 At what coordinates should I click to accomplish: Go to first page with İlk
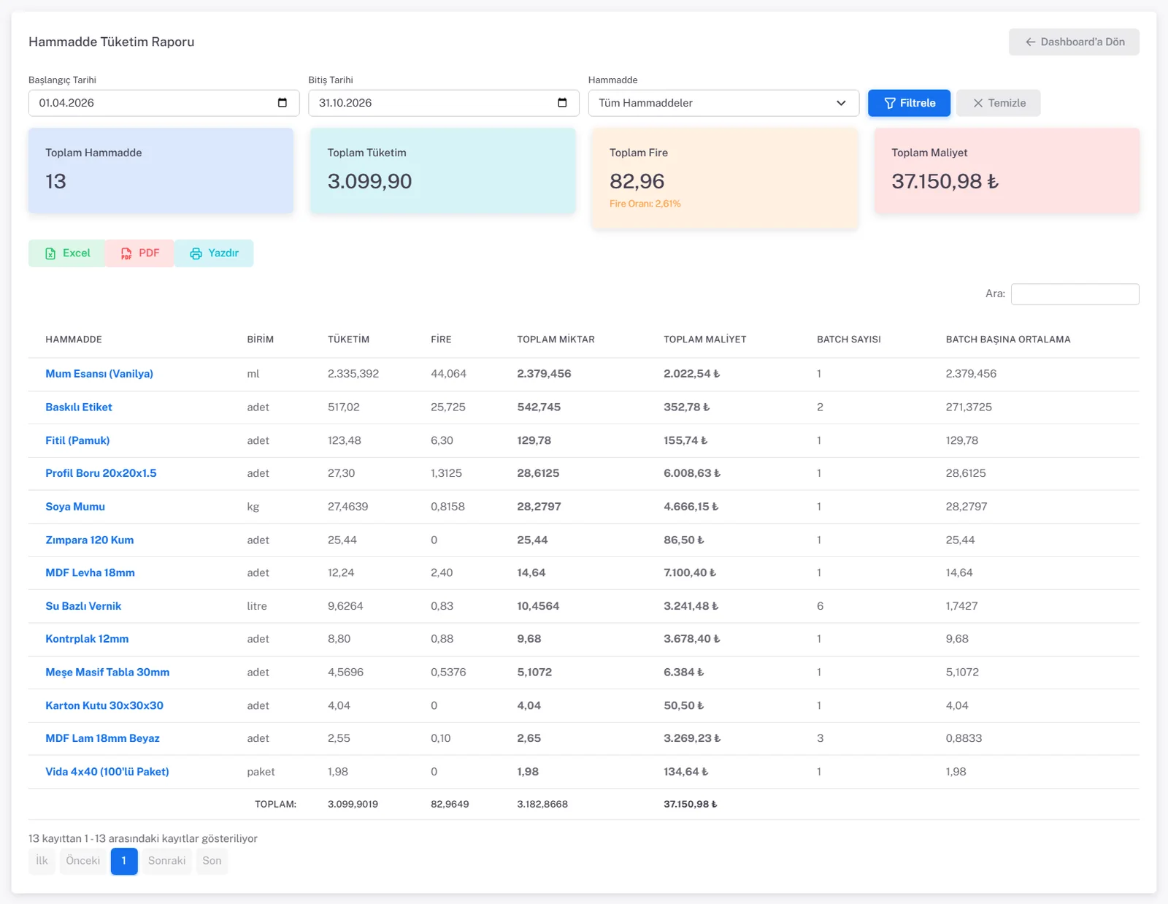[42, 861]
